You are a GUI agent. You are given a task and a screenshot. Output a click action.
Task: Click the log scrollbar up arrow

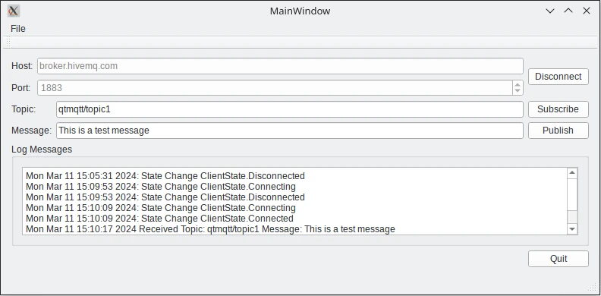(x=572, y=173)
